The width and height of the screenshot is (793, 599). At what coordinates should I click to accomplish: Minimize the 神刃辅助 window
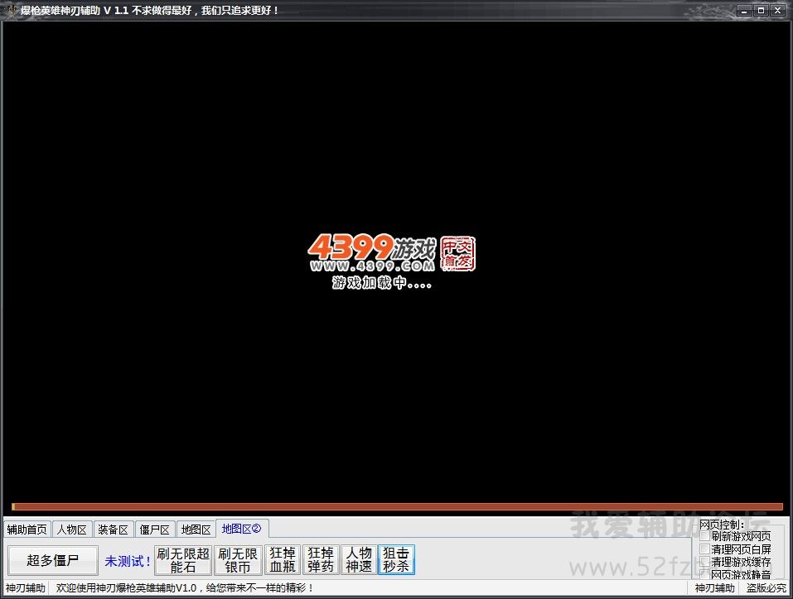click(x=744, y=11)
